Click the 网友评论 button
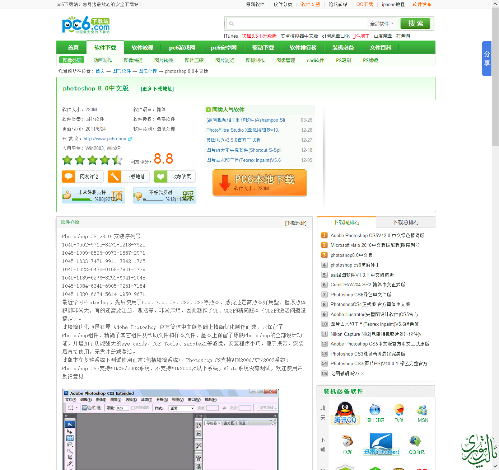This screenshot has height=470, width=499. coord(83,177)
